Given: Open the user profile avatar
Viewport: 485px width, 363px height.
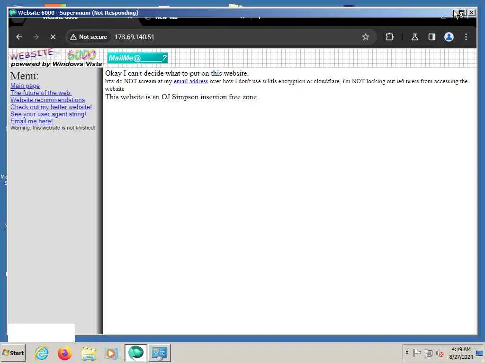Looking at the screenshot, I should tap(449, 37).
